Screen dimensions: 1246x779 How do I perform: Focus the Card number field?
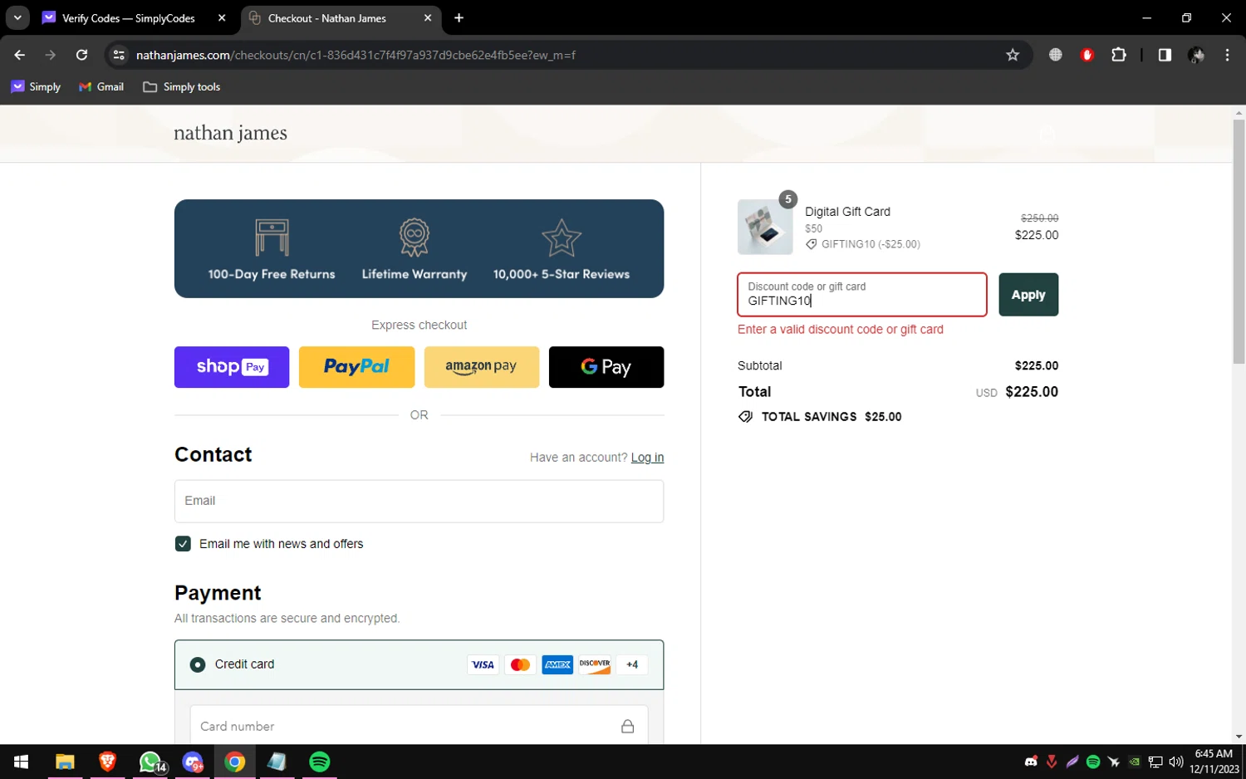(x=419, y=727)
